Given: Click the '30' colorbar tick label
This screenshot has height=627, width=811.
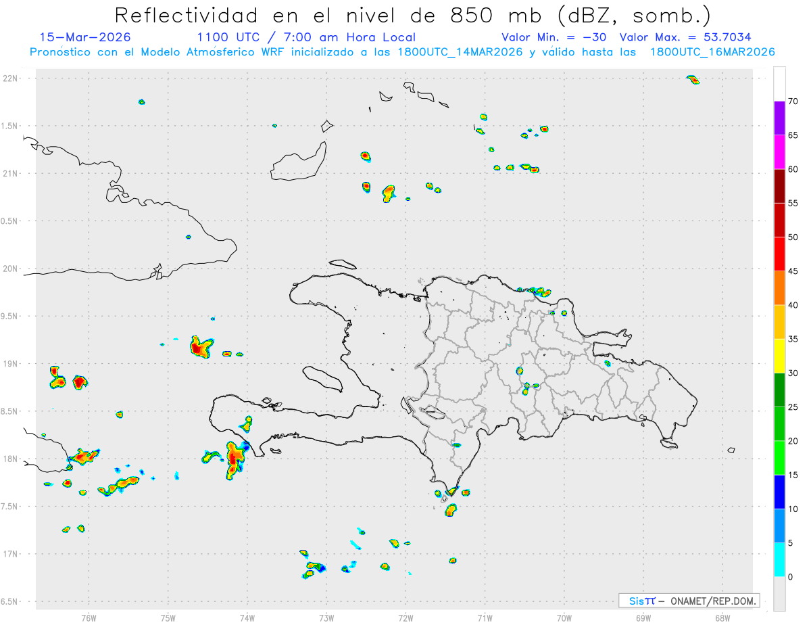Looking at the screenshot, I should point(793,373).
